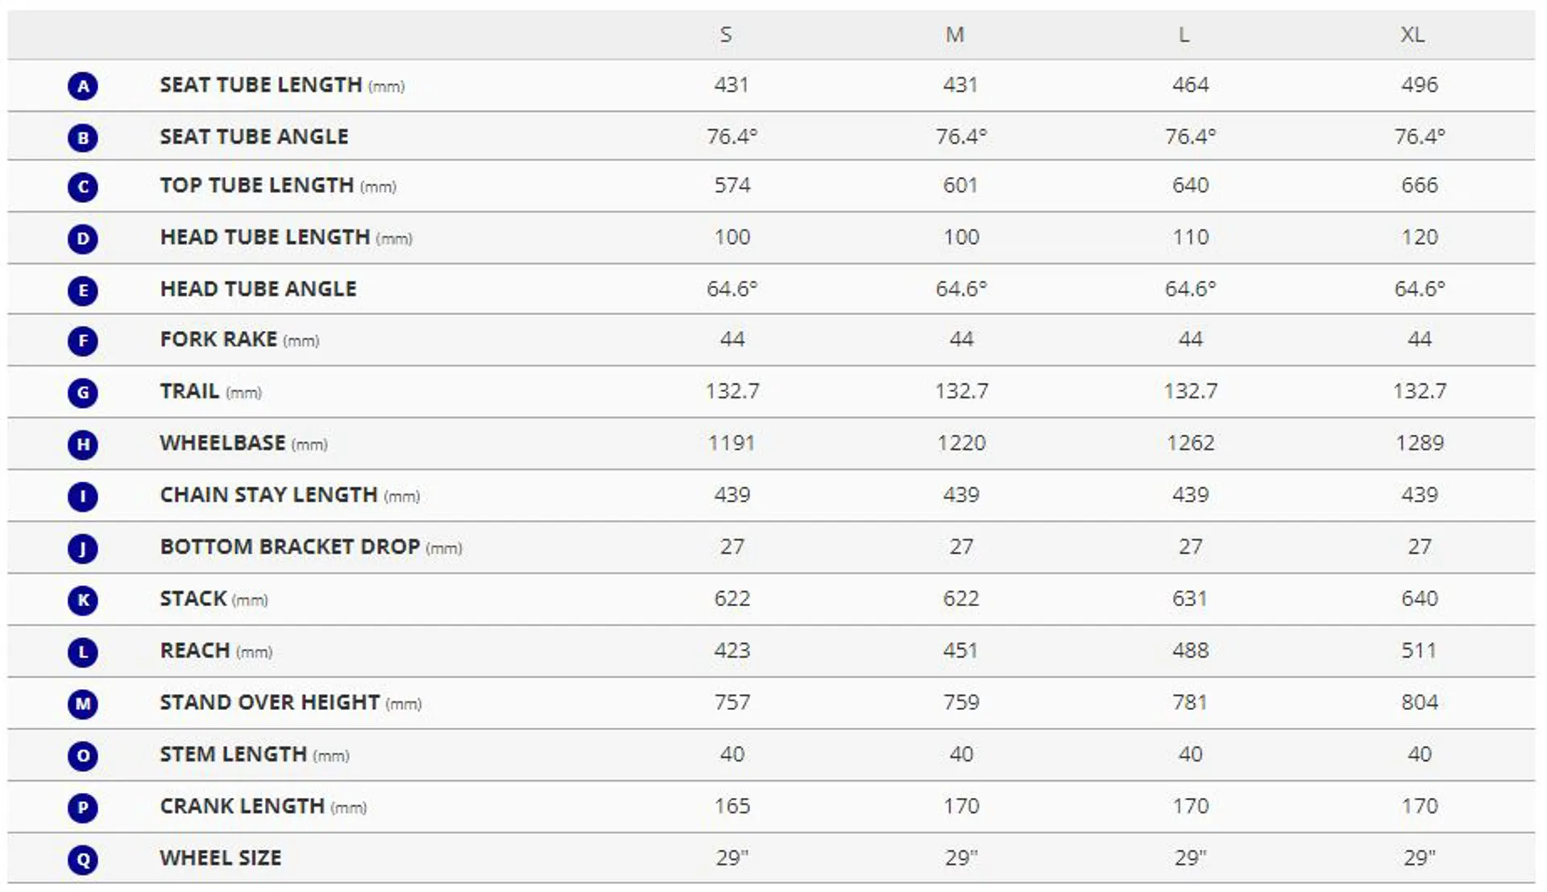The image size is (1547, 892).
Task: Select the H badge for Wheelbase
Action: coord(83,444)
